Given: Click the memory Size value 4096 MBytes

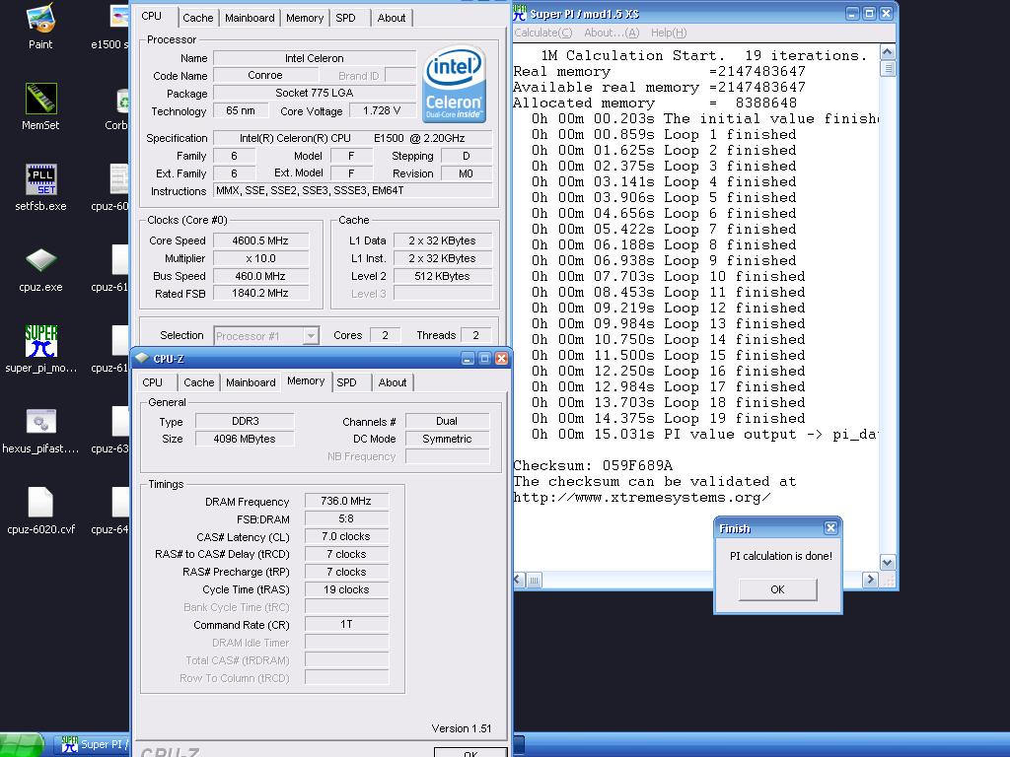Looking at the screenshot, I should point(245,439).
